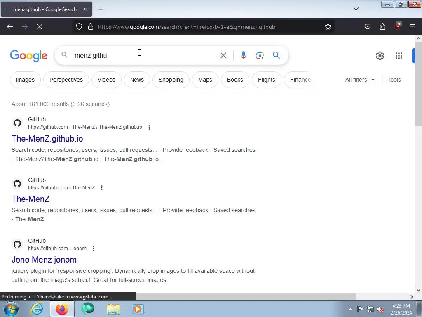This screenshot has height=317, width=422.
Task: Open Firefox extensions panel
Action: pyautogui.click(x=382, y=27)
